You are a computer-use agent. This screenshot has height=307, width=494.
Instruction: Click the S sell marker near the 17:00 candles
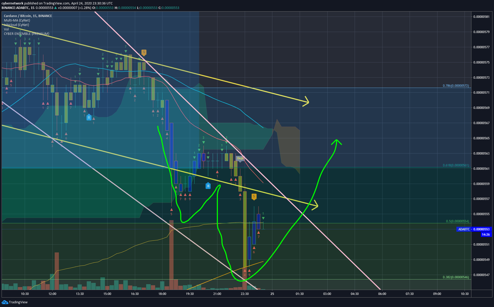click(x=144, y=52)
